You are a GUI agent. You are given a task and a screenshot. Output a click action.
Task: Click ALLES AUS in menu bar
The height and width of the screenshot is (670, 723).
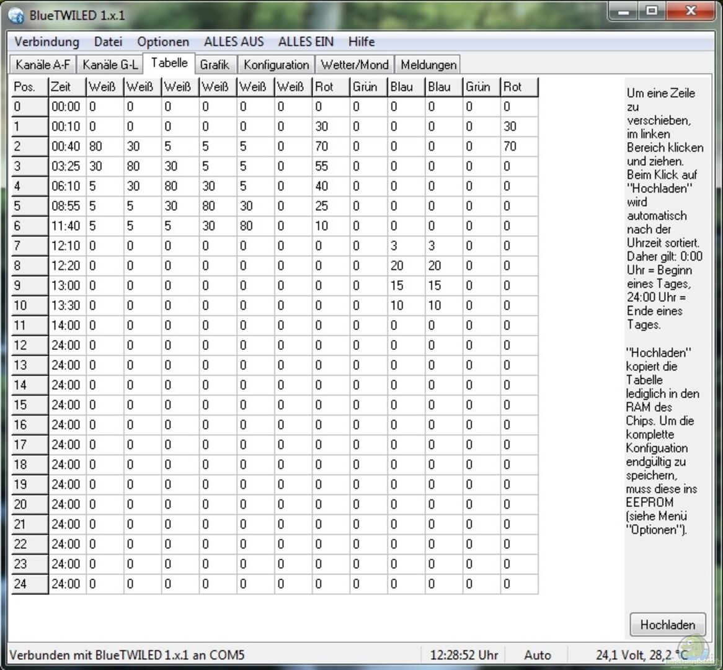pos(234,42)
